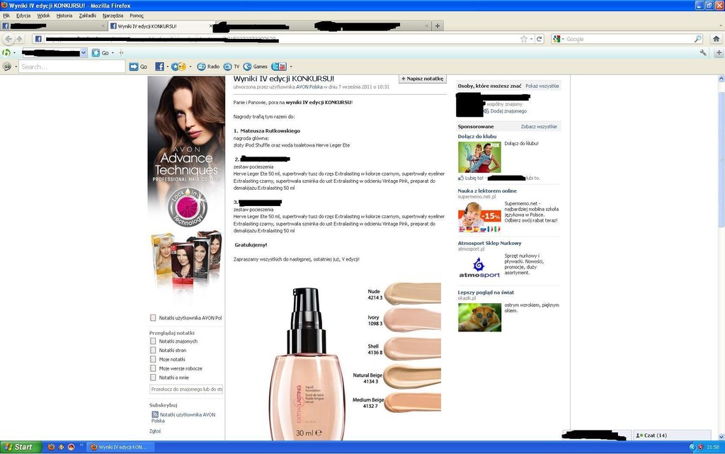725x454 pixels.
Task: Reload the page with the refresh icon
Action: pos(539,39)
